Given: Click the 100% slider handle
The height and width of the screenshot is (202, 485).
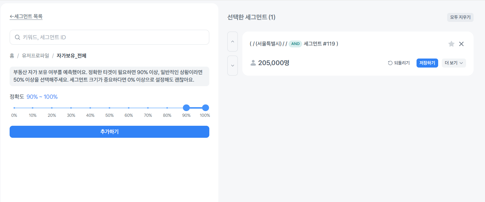Looking at the screenshot, I should click(x=205, y=108).
